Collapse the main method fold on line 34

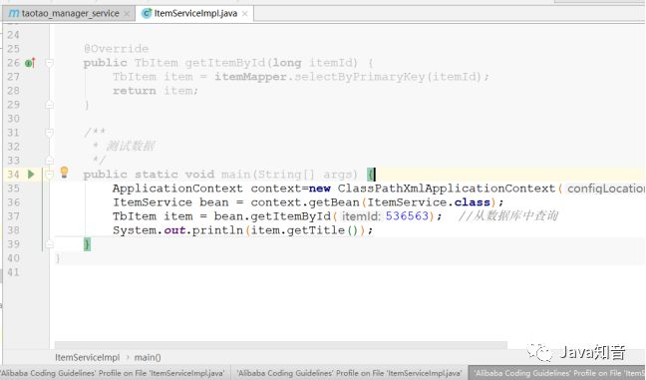point(49,175)
